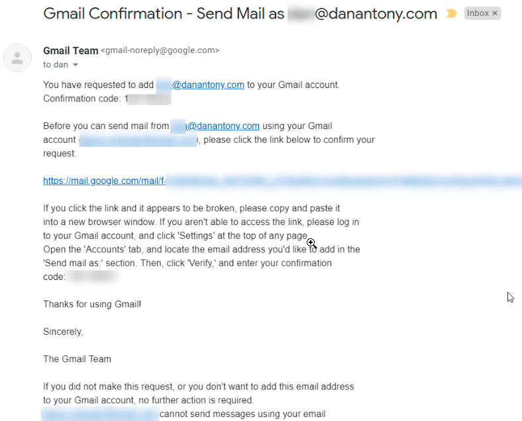522x421 pixels.
Task: Open the @danantony.com link after "send mail from"
Action: (x=215, y=126)
